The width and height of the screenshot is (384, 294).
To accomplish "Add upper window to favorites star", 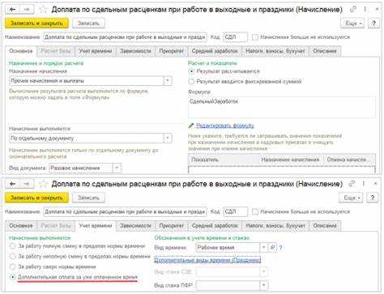I will pyautogui.click(x=43, y=10).
